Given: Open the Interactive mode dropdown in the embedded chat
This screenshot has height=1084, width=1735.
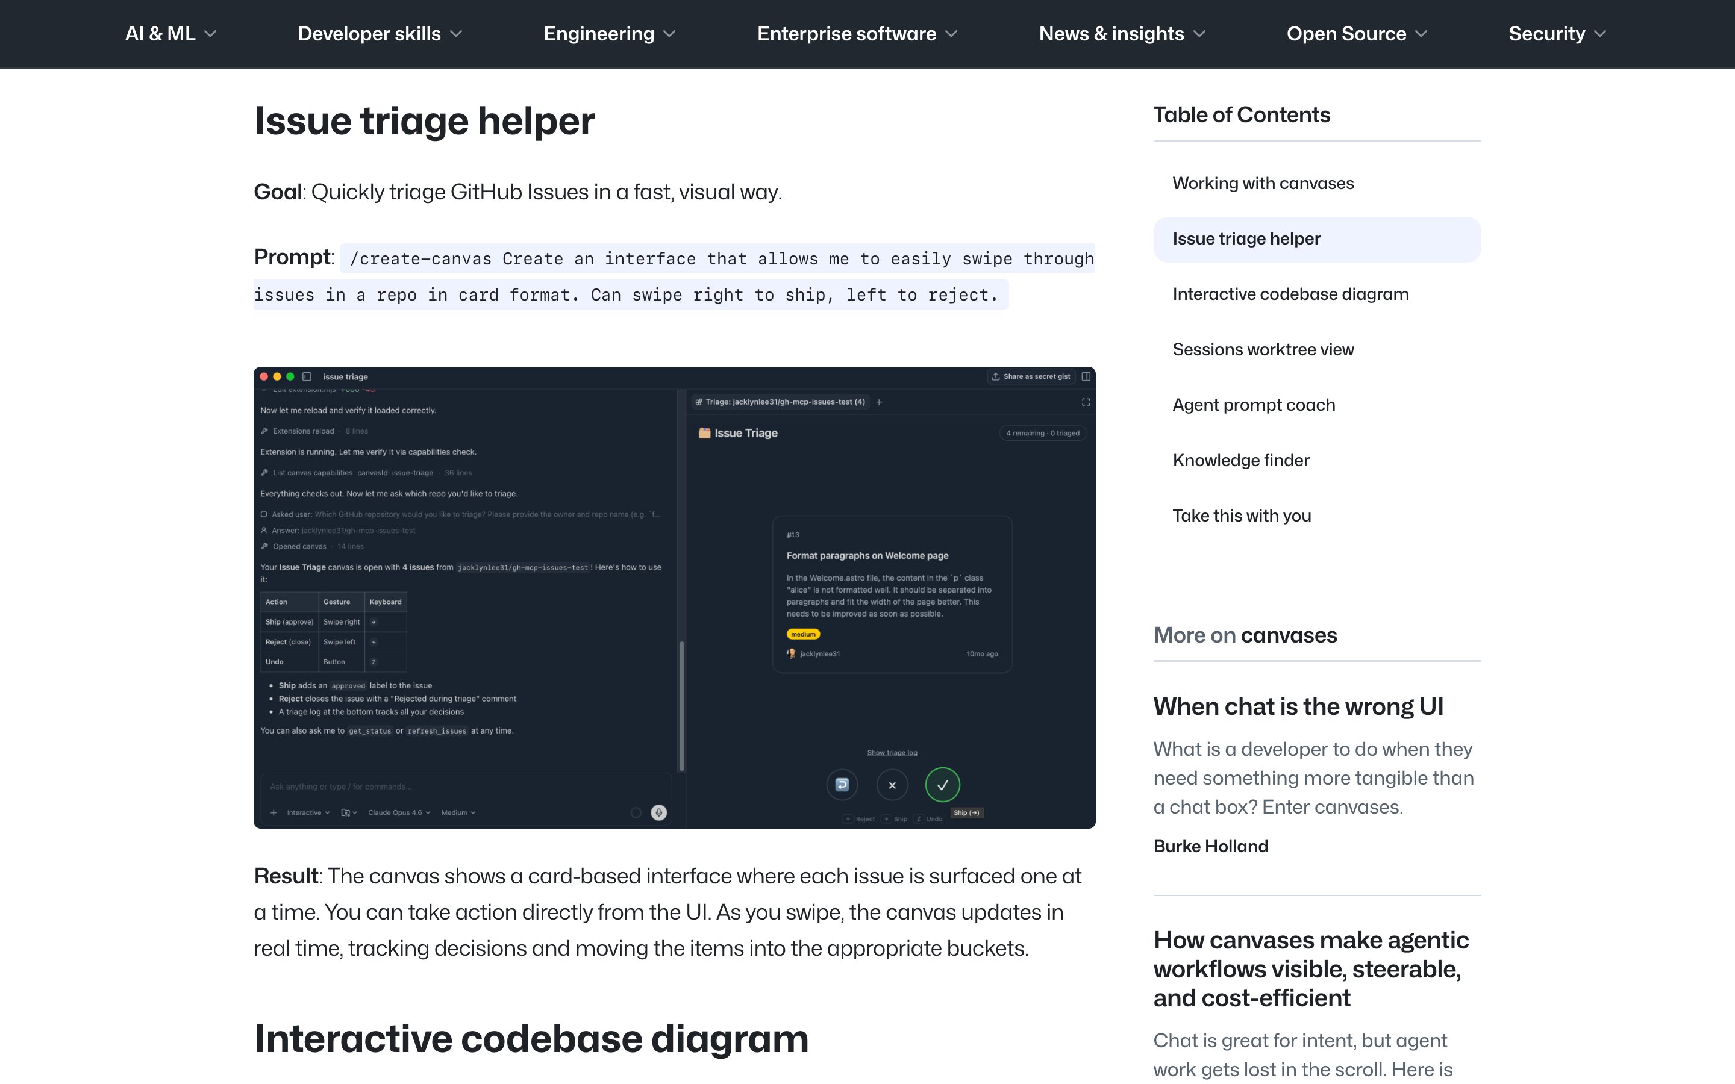Looking at the screenshot, I should coord(308,812).
